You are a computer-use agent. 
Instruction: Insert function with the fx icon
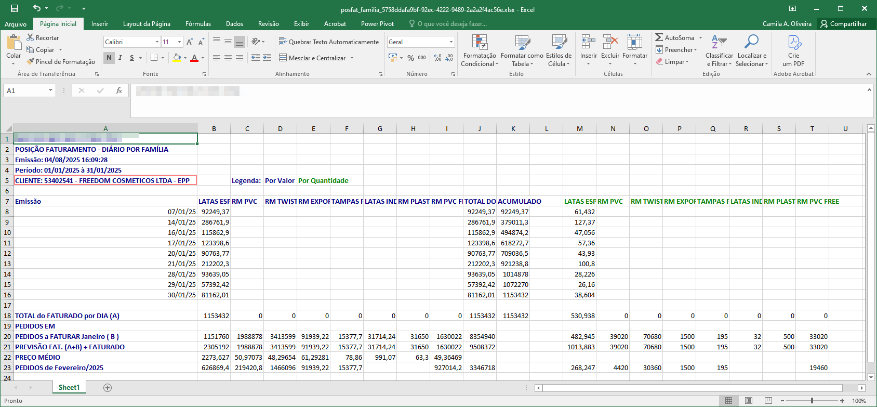[119, 90]
